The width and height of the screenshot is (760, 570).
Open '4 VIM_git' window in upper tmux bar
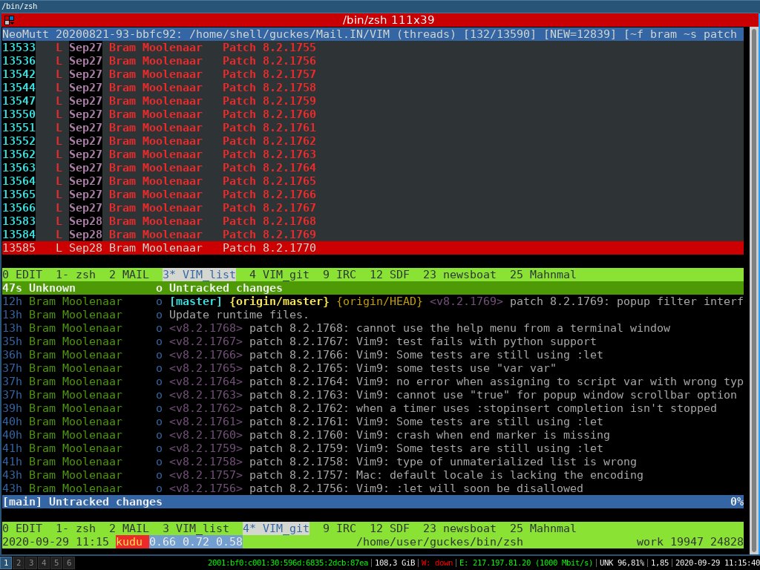coord(279,275)
